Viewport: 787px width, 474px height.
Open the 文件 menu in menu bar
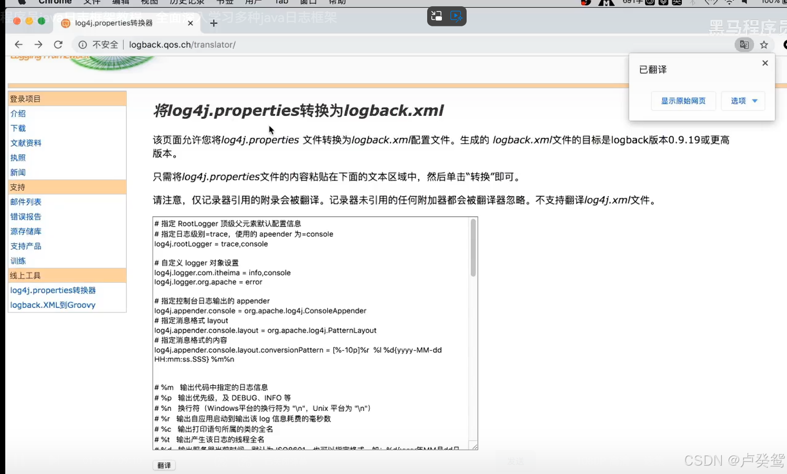point(92,2)
